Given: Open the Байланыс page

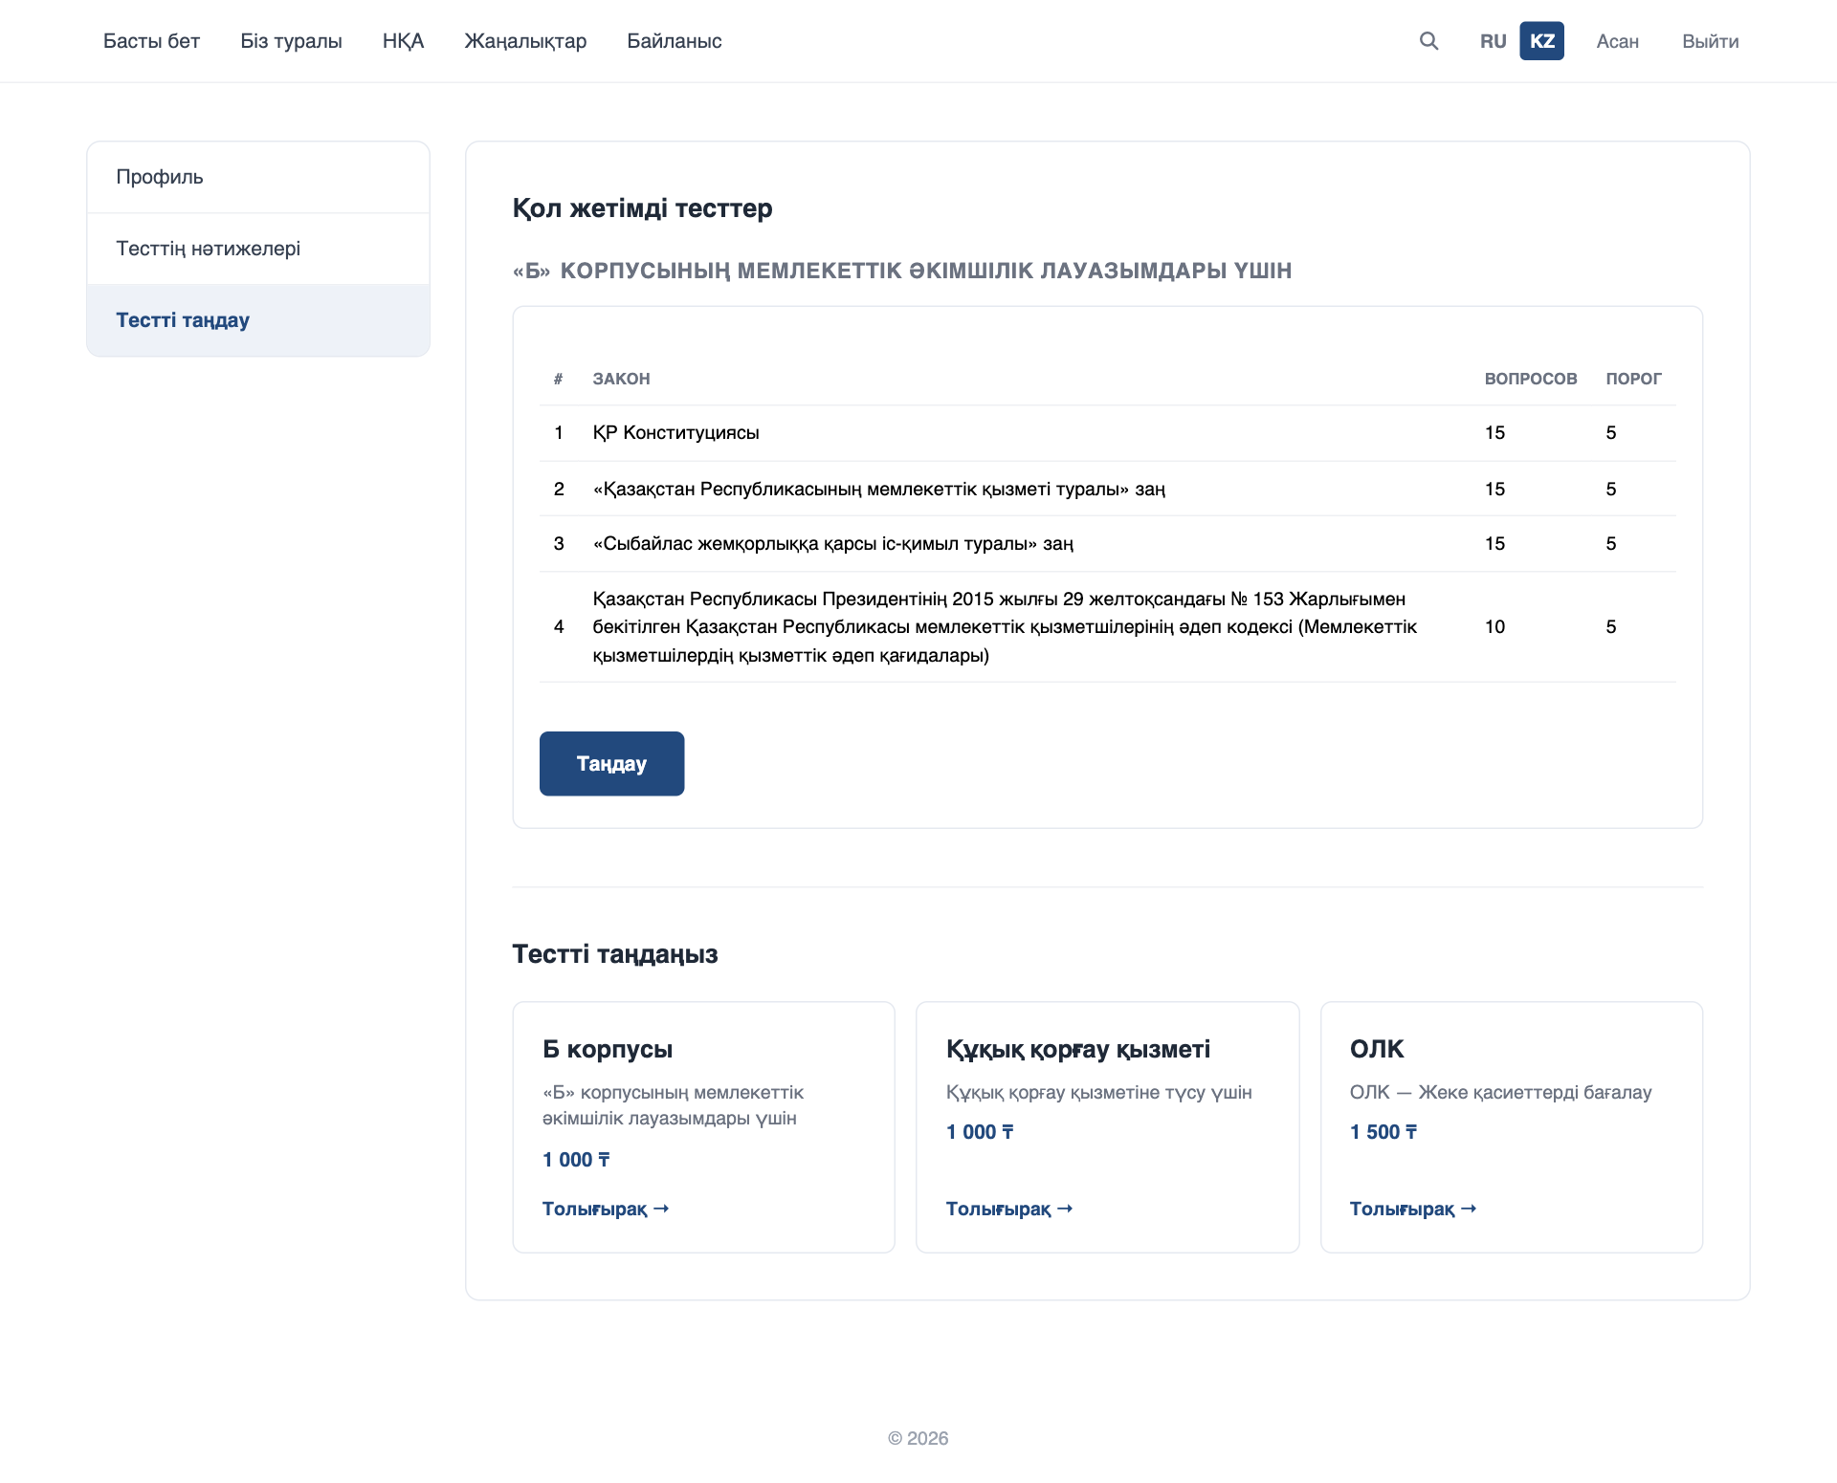Looking at the screenshot, I should [674, 41].
